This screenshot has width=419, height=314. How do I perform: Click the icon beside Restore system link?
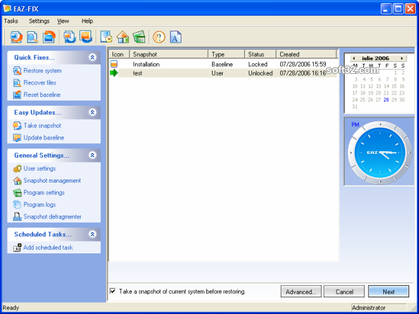tap(17, 71)
